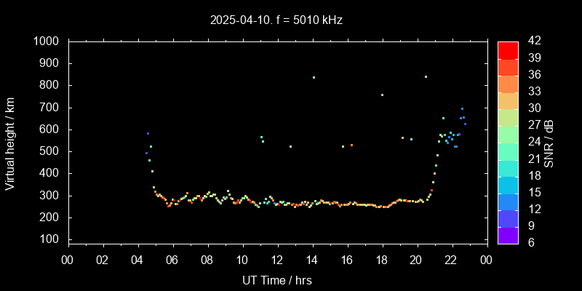Image resolution: width=582 pixels, height=291 pixels.
Task: Click the "100" tick label on height axis
Action: click(53, 239)
